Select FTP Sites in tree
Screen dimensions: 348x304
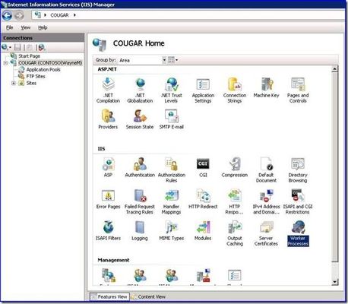point(36,76)
